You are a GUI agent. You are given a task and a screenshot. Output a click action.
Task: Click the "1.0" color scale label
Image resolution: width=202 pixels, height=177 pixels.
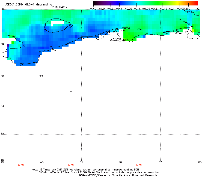197,9
